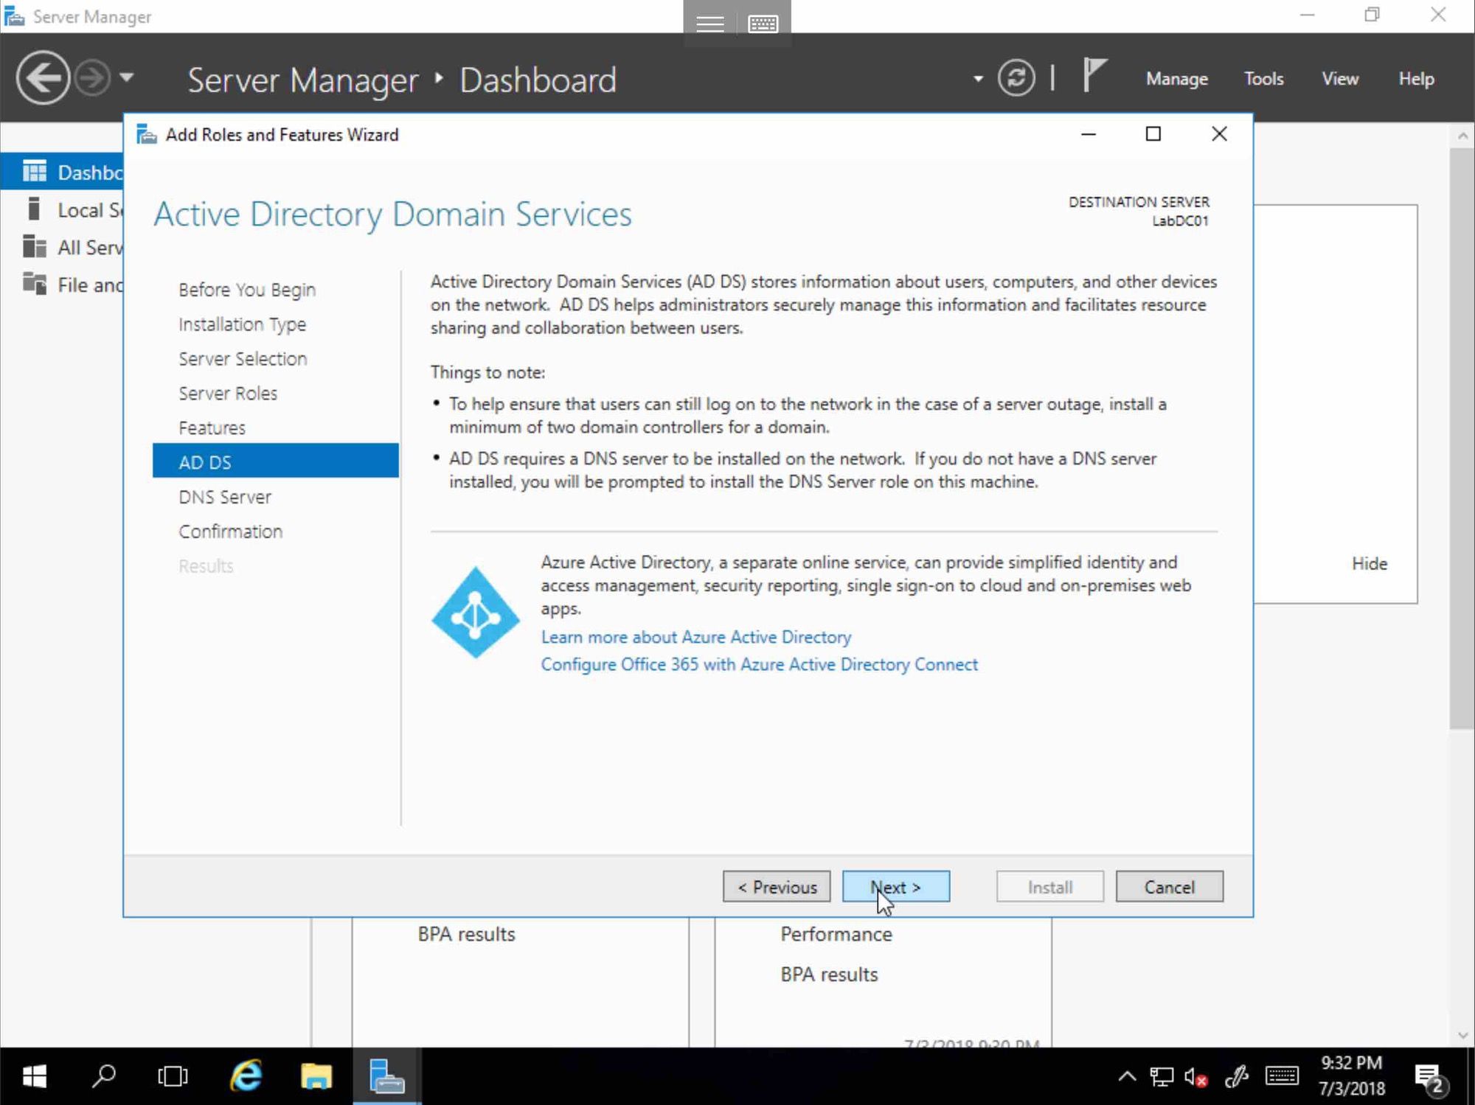Minimize the Add Roles and Features Wizard
This screenshot has width=1475, height=1105.
click(1089, 134)
